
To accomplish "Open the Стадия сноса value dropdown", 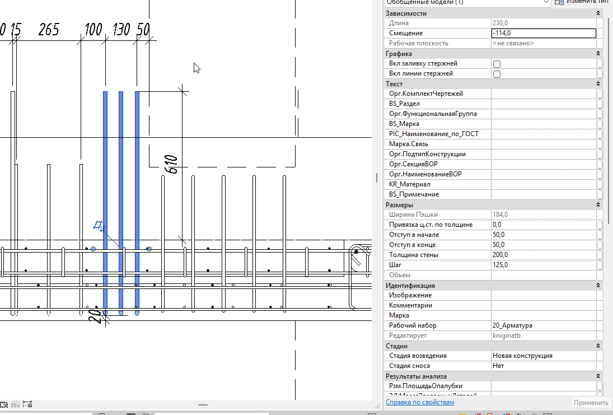I will click(544, 366).
